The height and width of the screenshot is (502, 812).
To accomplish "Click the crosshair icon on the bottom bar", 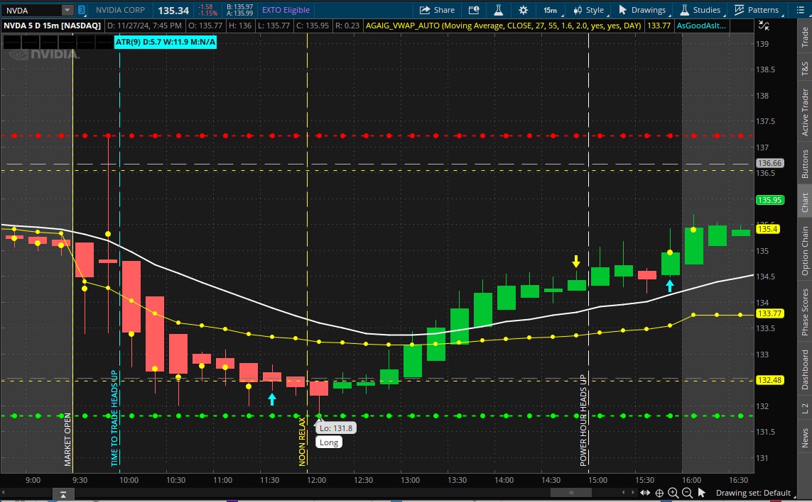I will tap(659, 493).
